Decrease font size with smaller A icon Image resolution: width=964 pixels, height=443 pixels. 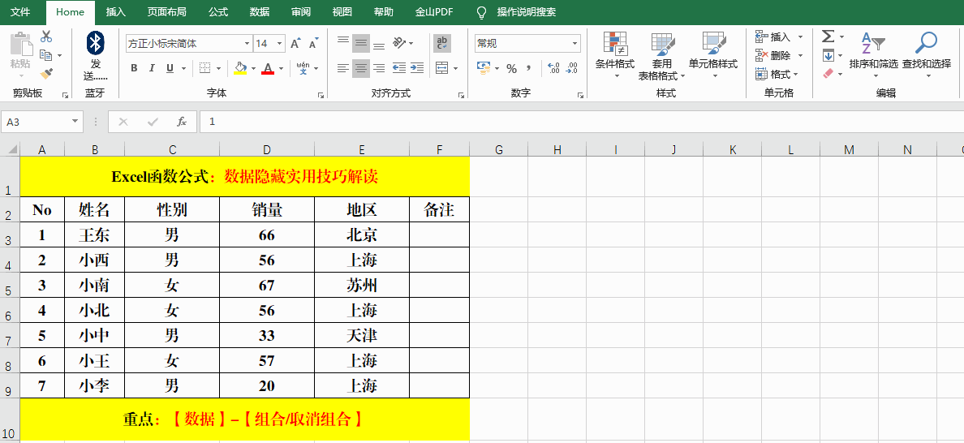313,44
